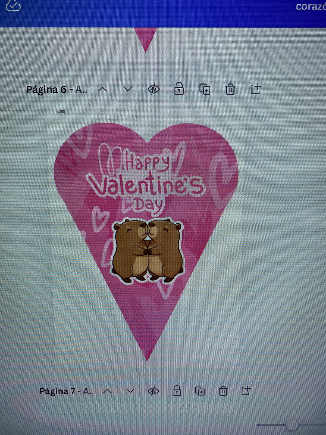Move Página 6 up with the chevron
The width and height of the screenshot is (326, 435).
(102, 89)
